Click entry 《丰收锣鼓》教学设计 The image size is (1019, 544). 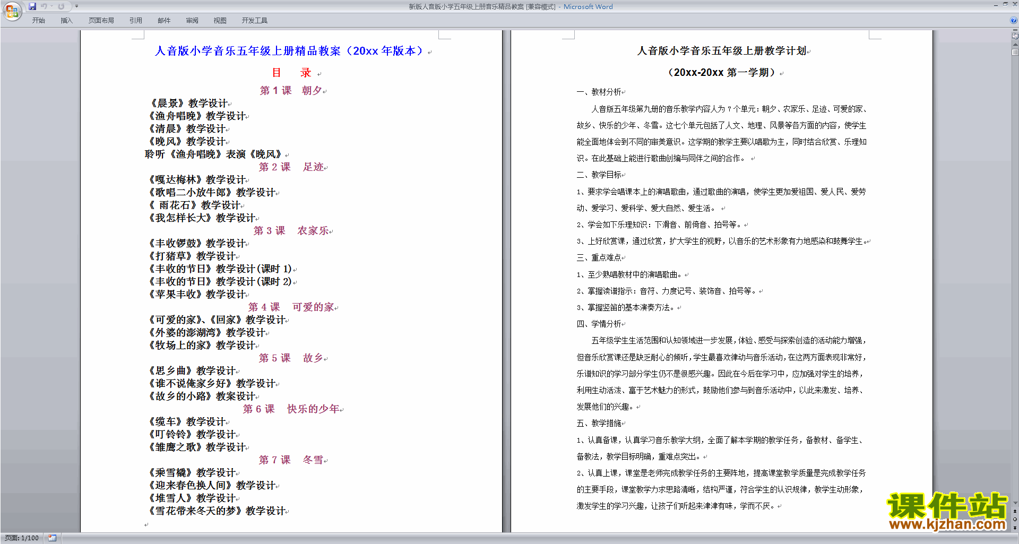pyautogui.click(x=197, y=244)
